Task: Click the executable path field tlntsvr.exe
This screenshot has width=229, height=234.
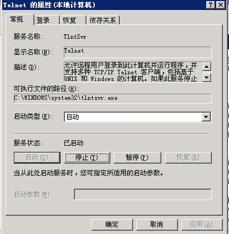Action: 113,98
